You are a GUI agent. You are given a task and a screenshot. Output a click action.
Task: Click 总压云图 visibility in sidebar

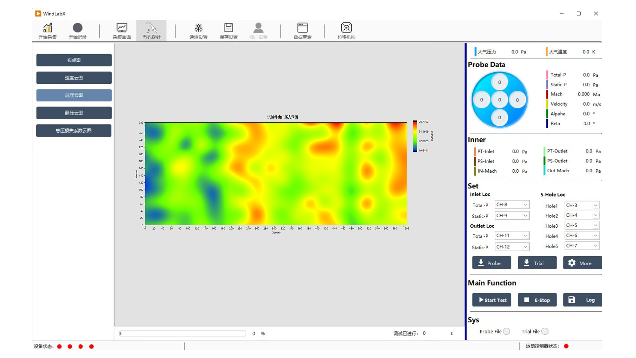coord(74,95)
